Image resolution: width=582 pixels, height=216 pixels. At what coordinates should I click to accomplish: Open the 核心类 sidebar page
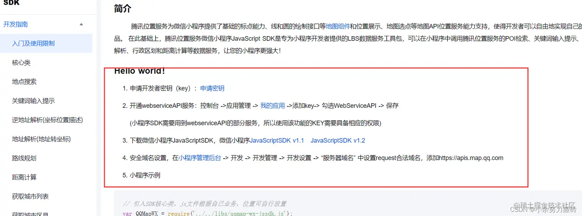click(x=21, y=62)
